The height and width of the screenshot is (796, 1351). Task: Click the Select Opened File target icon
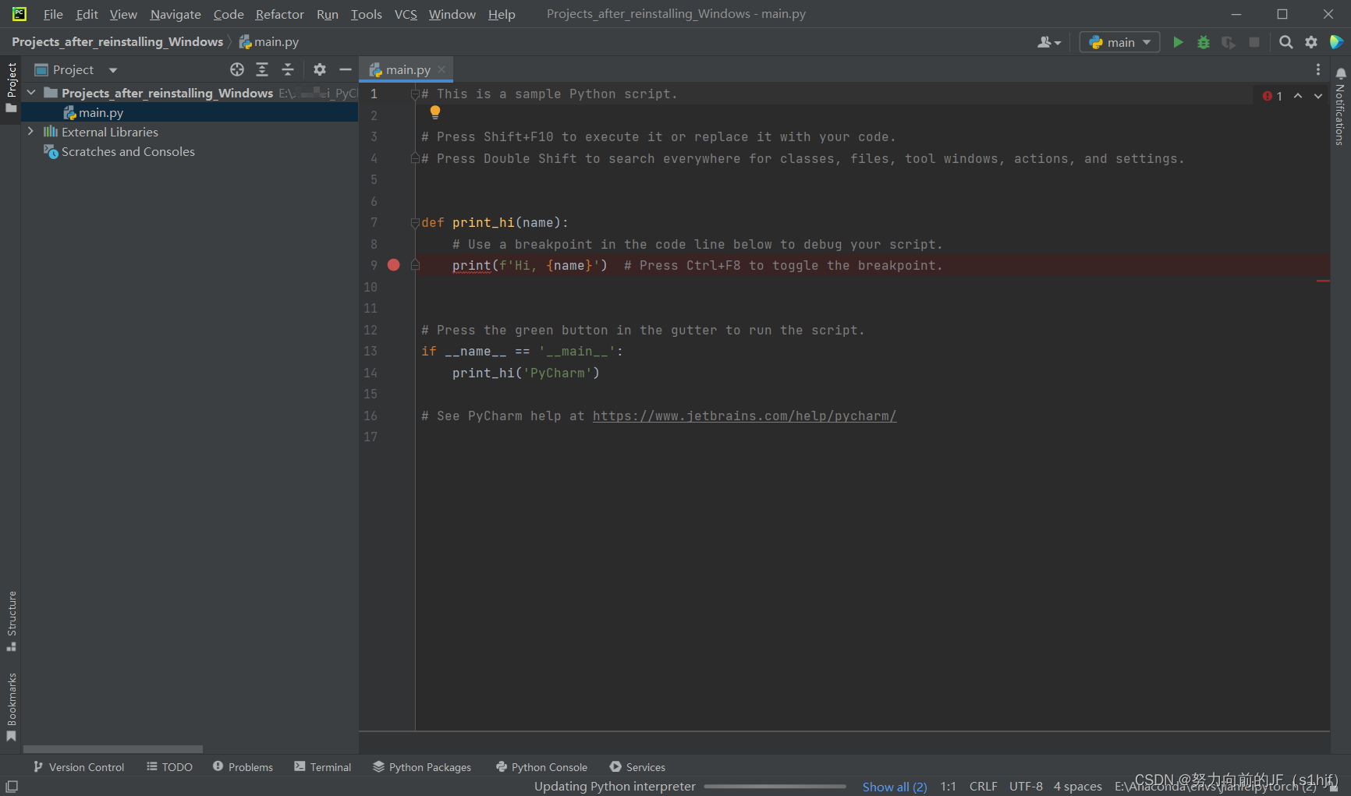click(x=237, y=69)
